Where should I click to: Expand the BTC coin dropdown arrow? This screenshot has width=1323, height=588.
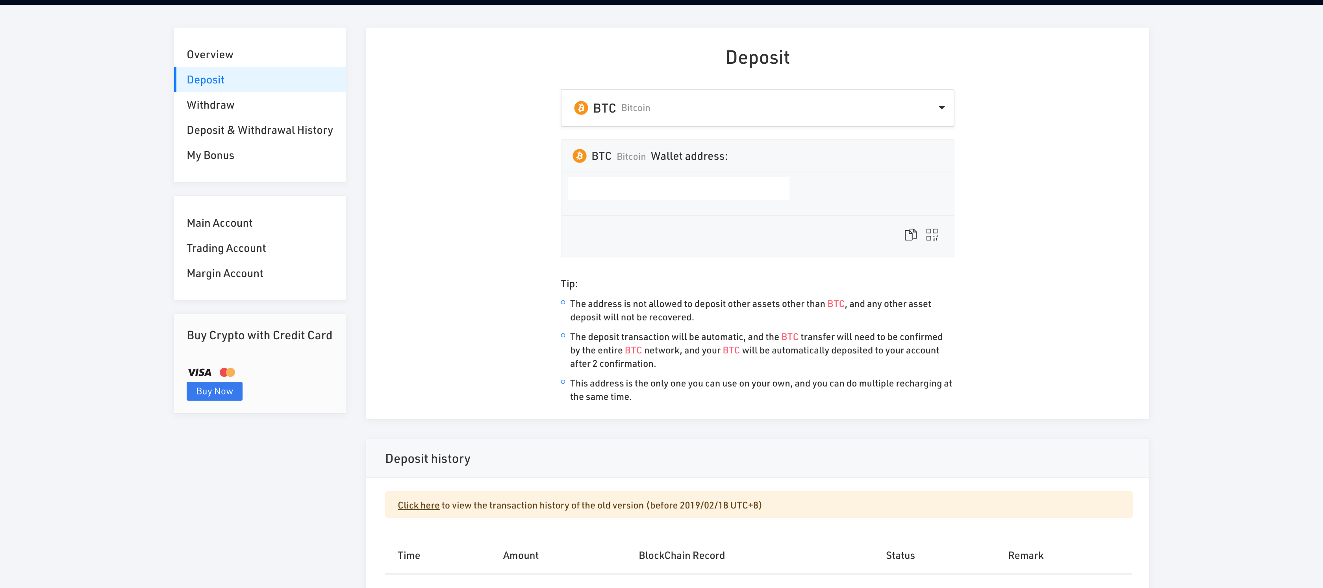tap(941, 108)
